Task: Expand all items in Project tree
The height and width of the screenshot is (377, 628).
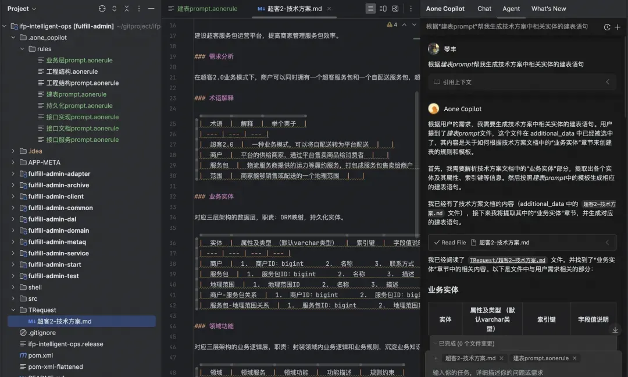Action: [115, 8]
